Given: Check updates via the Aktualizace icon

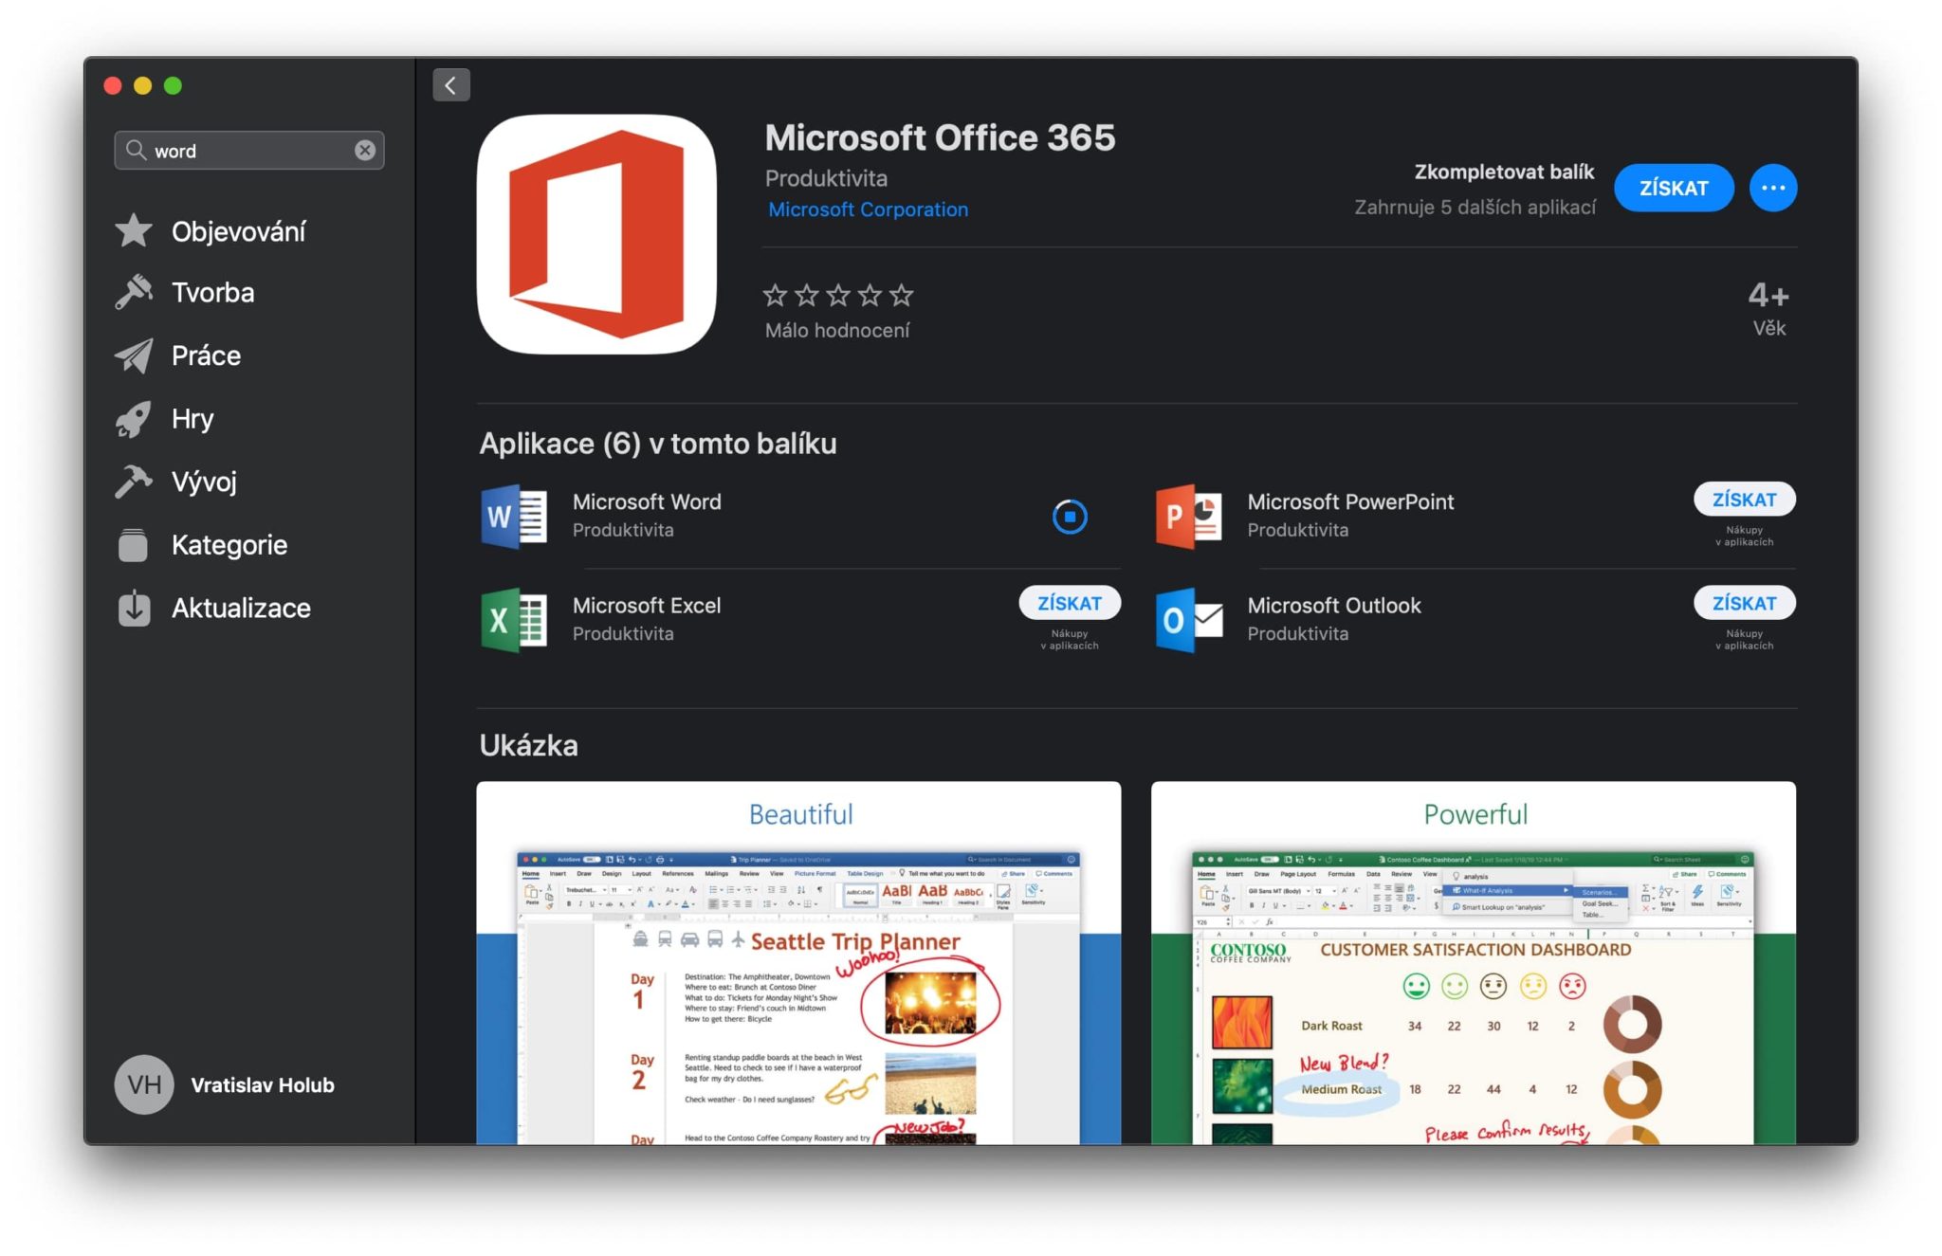Looking at the screenshot, I should pos(133,607).
